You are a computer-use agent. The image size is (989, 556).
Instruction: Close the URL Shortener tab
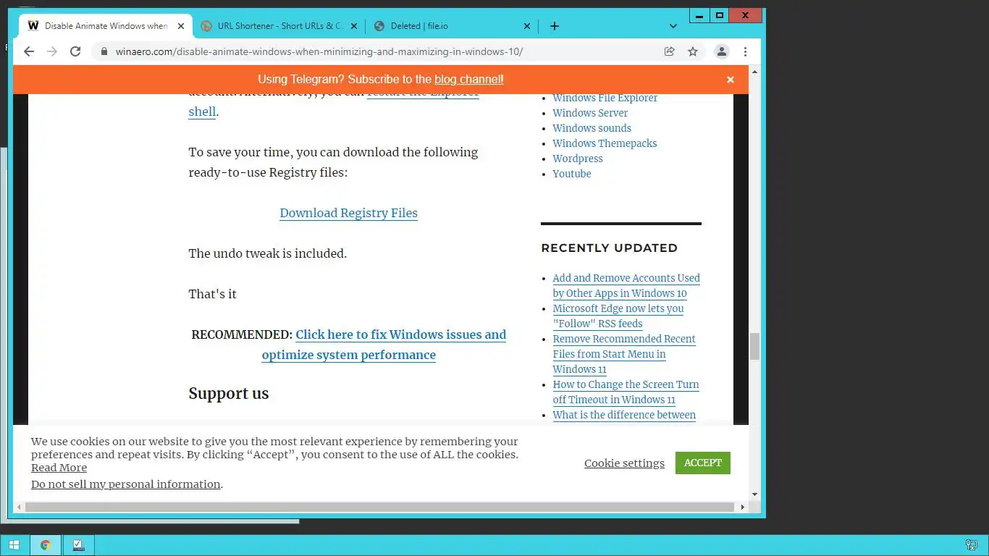[x=354, y=26]
